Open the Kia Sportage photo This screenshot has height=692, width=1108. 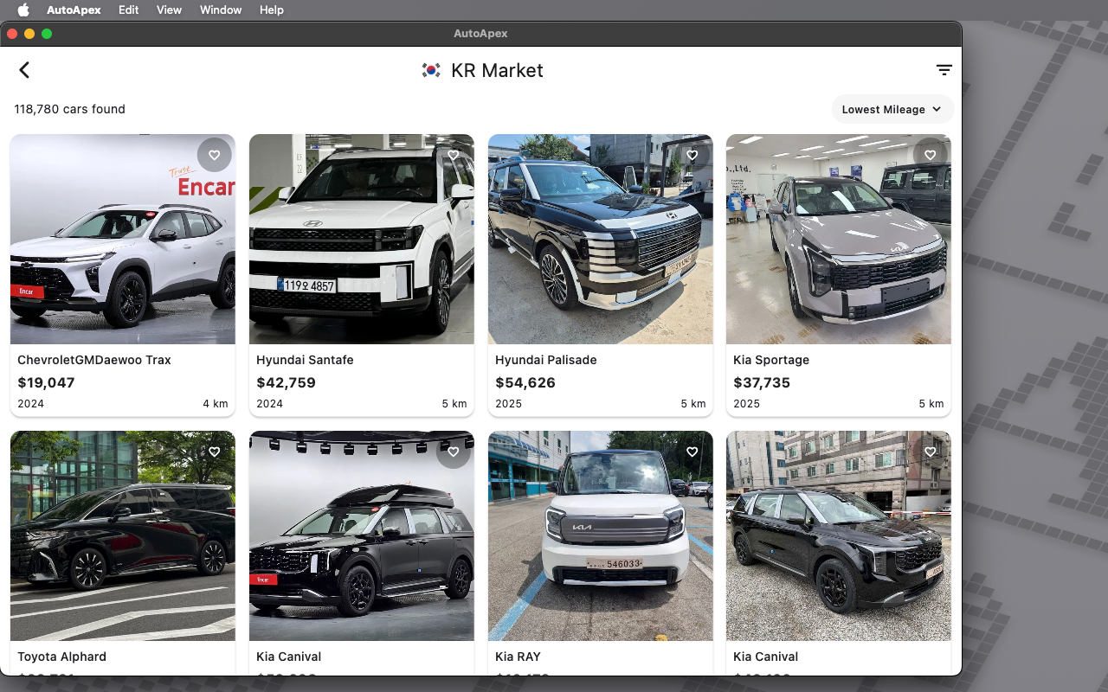(x=839, y=239)
